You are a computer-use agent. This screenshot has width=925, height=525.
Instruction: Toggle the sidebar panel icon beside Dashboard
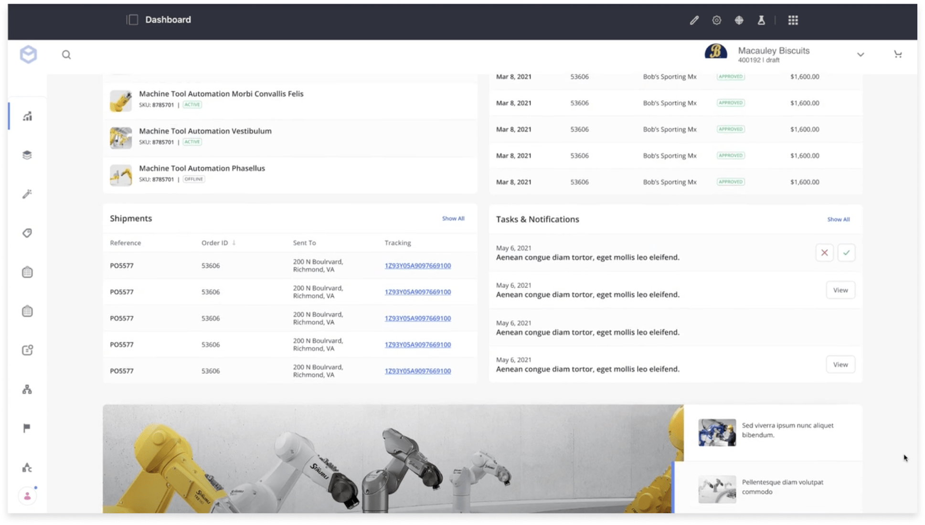point(132,20)
